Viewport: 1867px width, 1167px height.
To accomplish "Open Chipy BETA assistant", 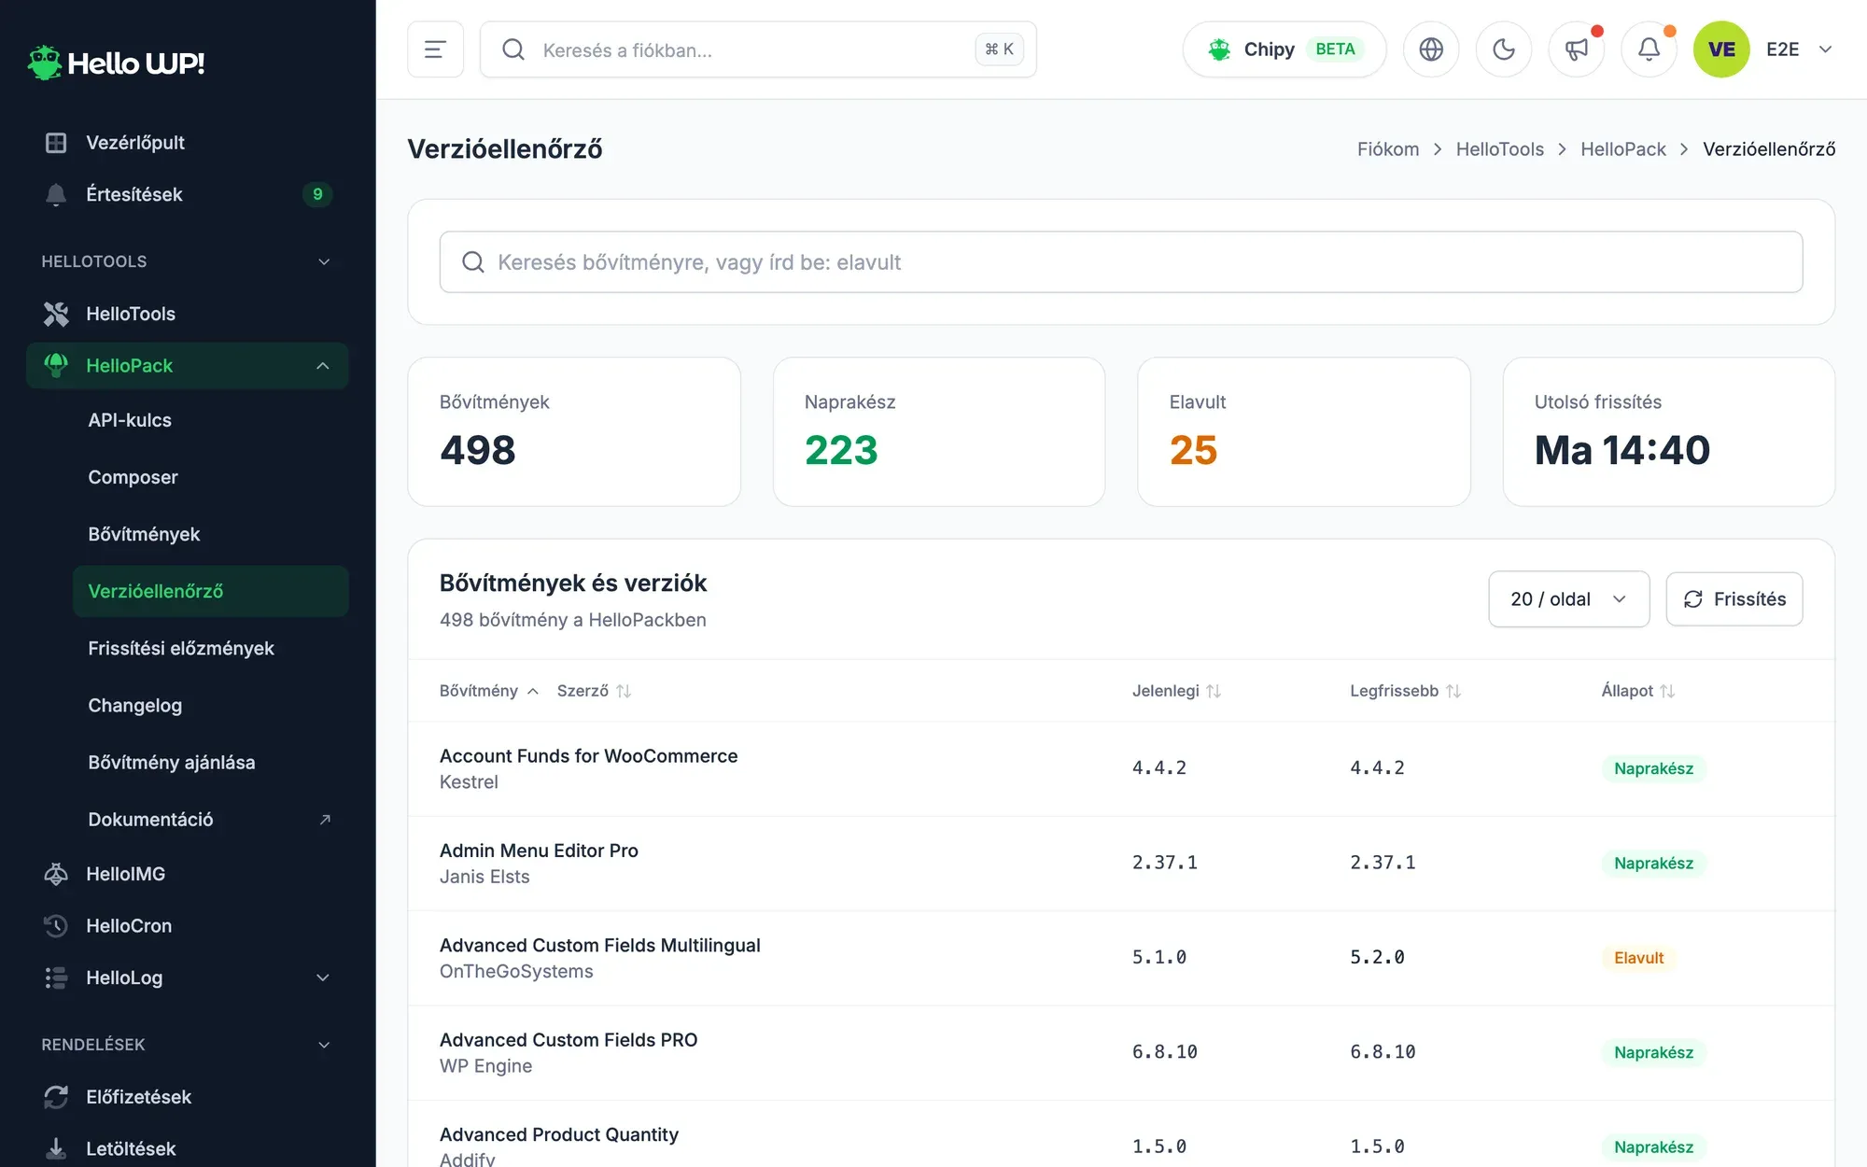I will pyautogui.click(x=1284, y=49).
